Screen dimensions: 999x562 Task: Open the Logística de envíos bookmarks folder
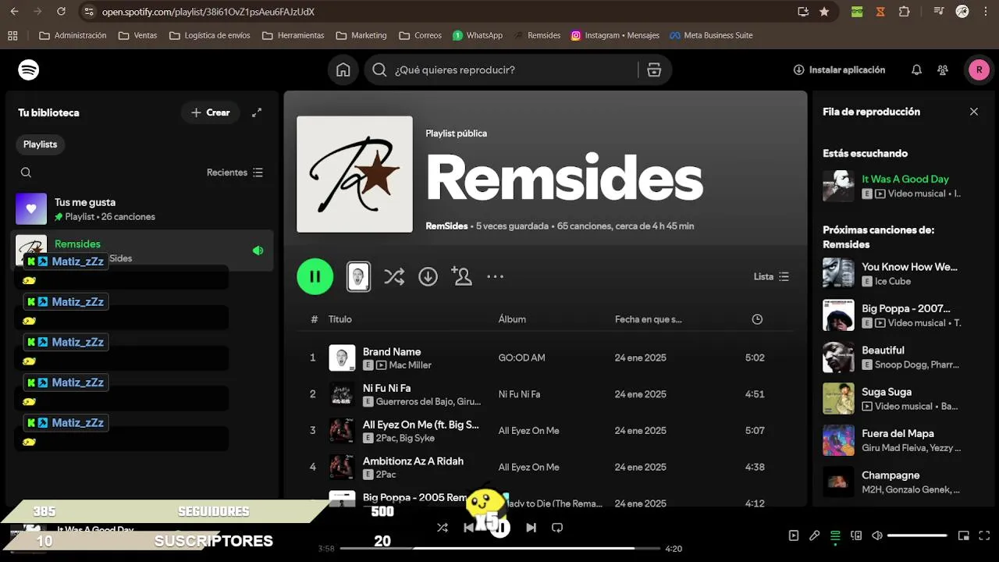coord(209,35)
